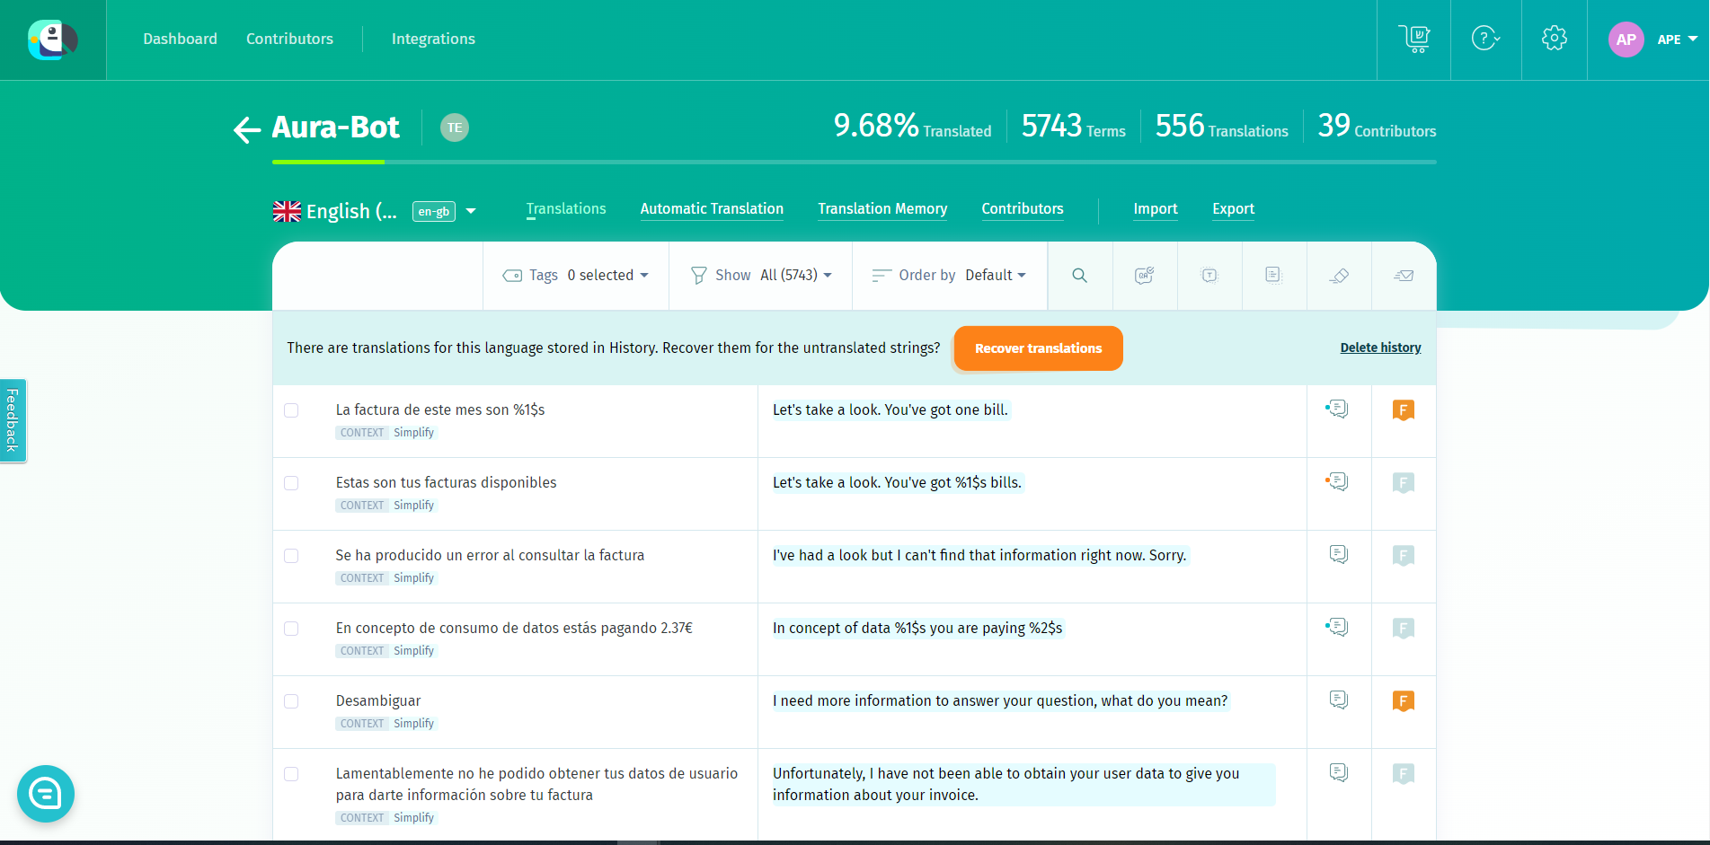Open the Export tab

tap(1233, 209)
